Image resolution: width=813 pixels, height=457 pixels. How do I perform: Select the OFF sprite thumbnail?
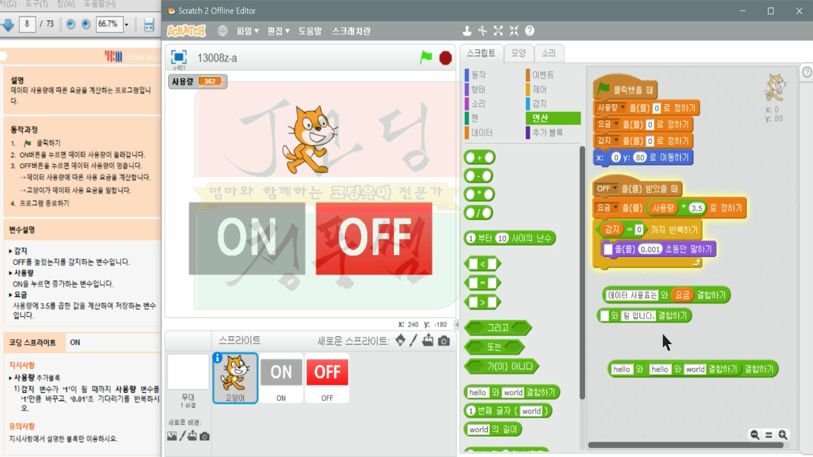click(x=327, y=378)
